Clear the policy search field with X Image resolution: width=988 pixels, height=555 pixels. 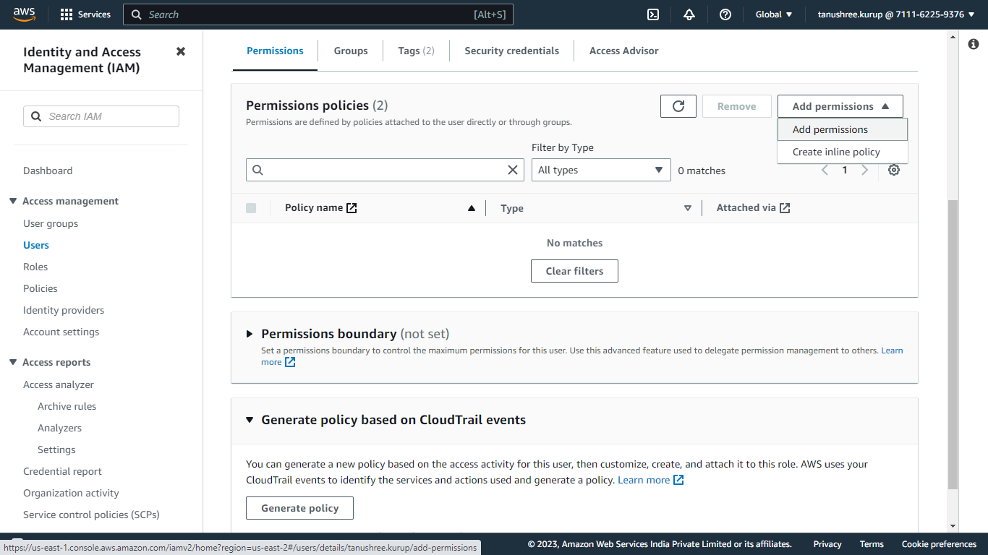pos(513,170)
